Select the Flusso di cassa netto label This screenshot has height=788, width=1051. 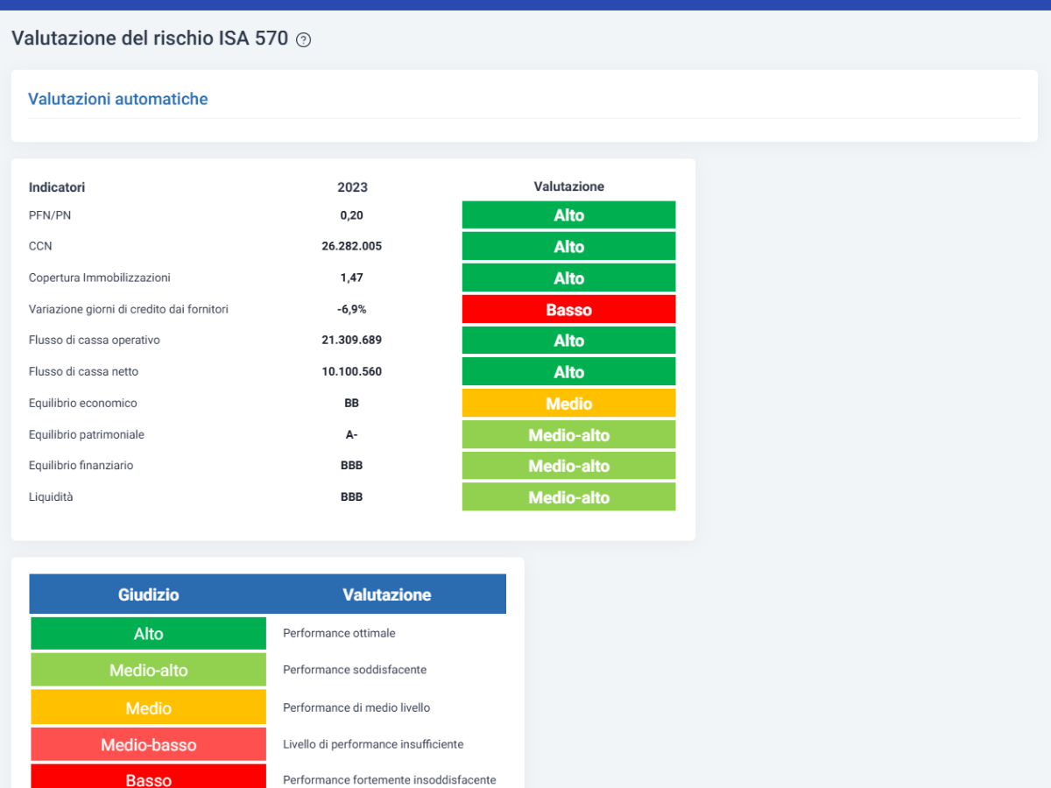[x=84, y=371]
